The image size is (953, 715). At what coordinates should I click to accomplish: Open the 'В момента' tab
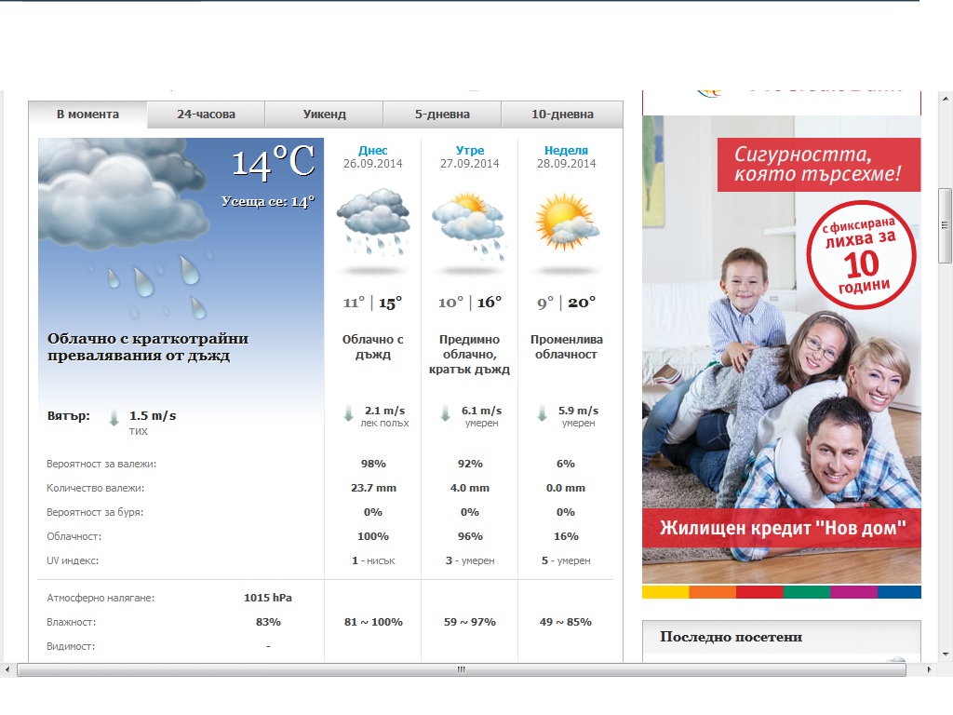click(x=87, y=115)
